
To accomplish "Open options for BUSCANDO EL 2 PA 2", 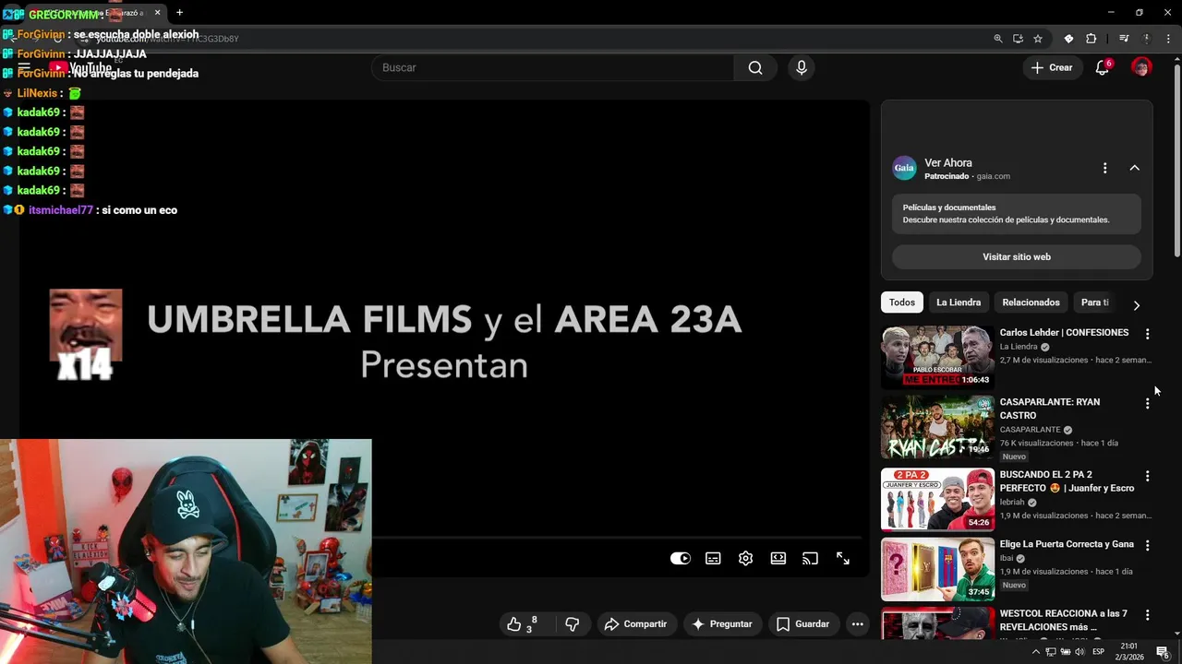I will point(1148,476).
